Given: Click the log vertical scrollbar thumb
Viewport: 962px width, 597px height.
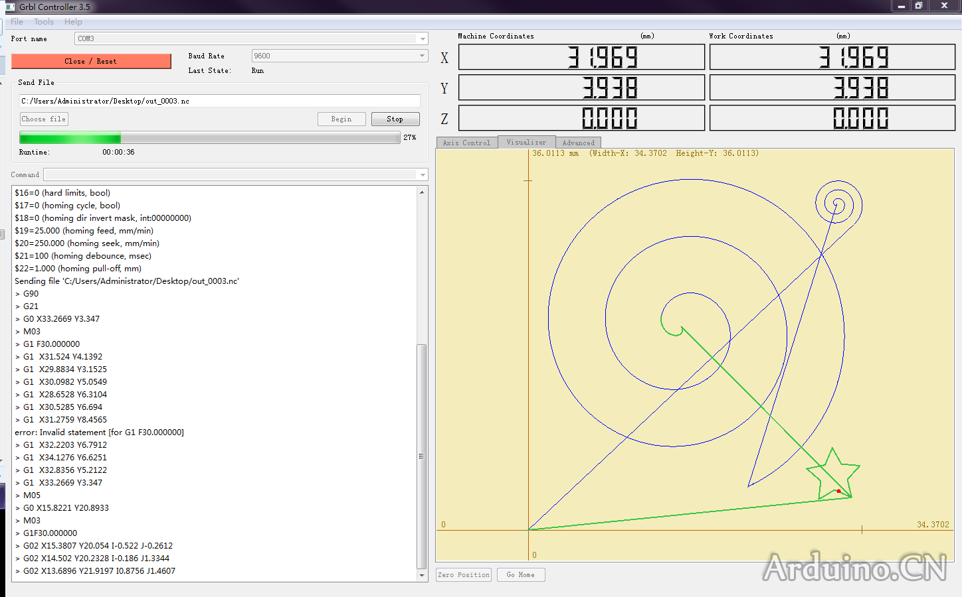Looking at the screenshot, I should point(422,456).
